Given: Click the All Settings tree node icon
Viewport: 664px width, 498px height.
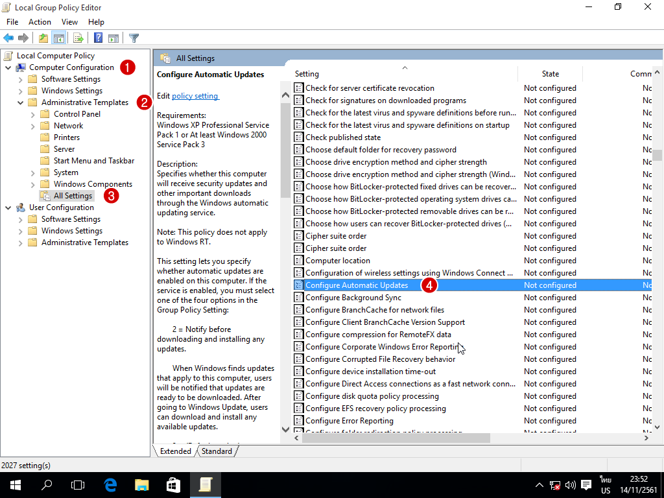Looking at the screenshot, I should 45,196.
